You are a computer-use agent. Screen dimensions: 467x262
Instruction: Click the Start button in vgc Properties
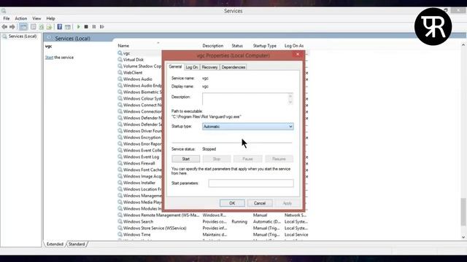point(186,159)
